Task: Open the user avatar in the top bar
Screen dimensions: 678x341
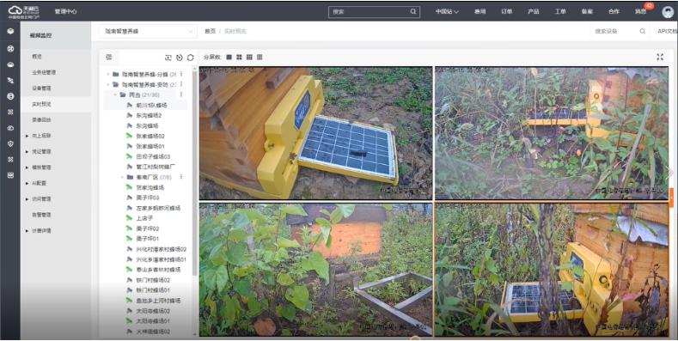Action: point(668,12)
